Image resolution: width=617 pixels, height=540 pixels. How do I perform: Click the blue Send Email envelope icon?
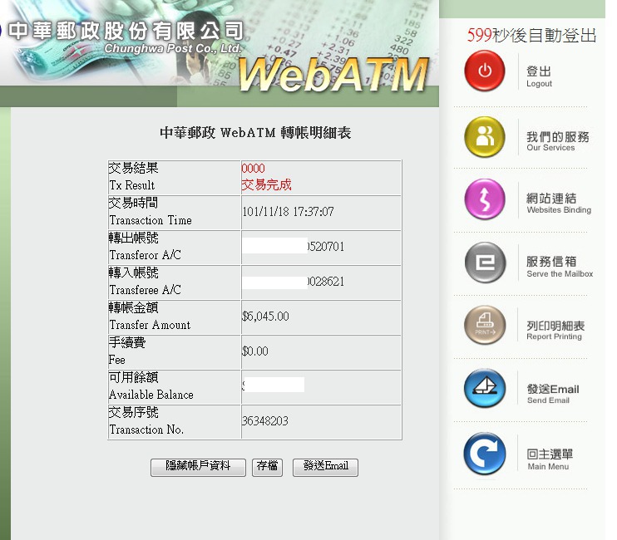tap(485, 388)
